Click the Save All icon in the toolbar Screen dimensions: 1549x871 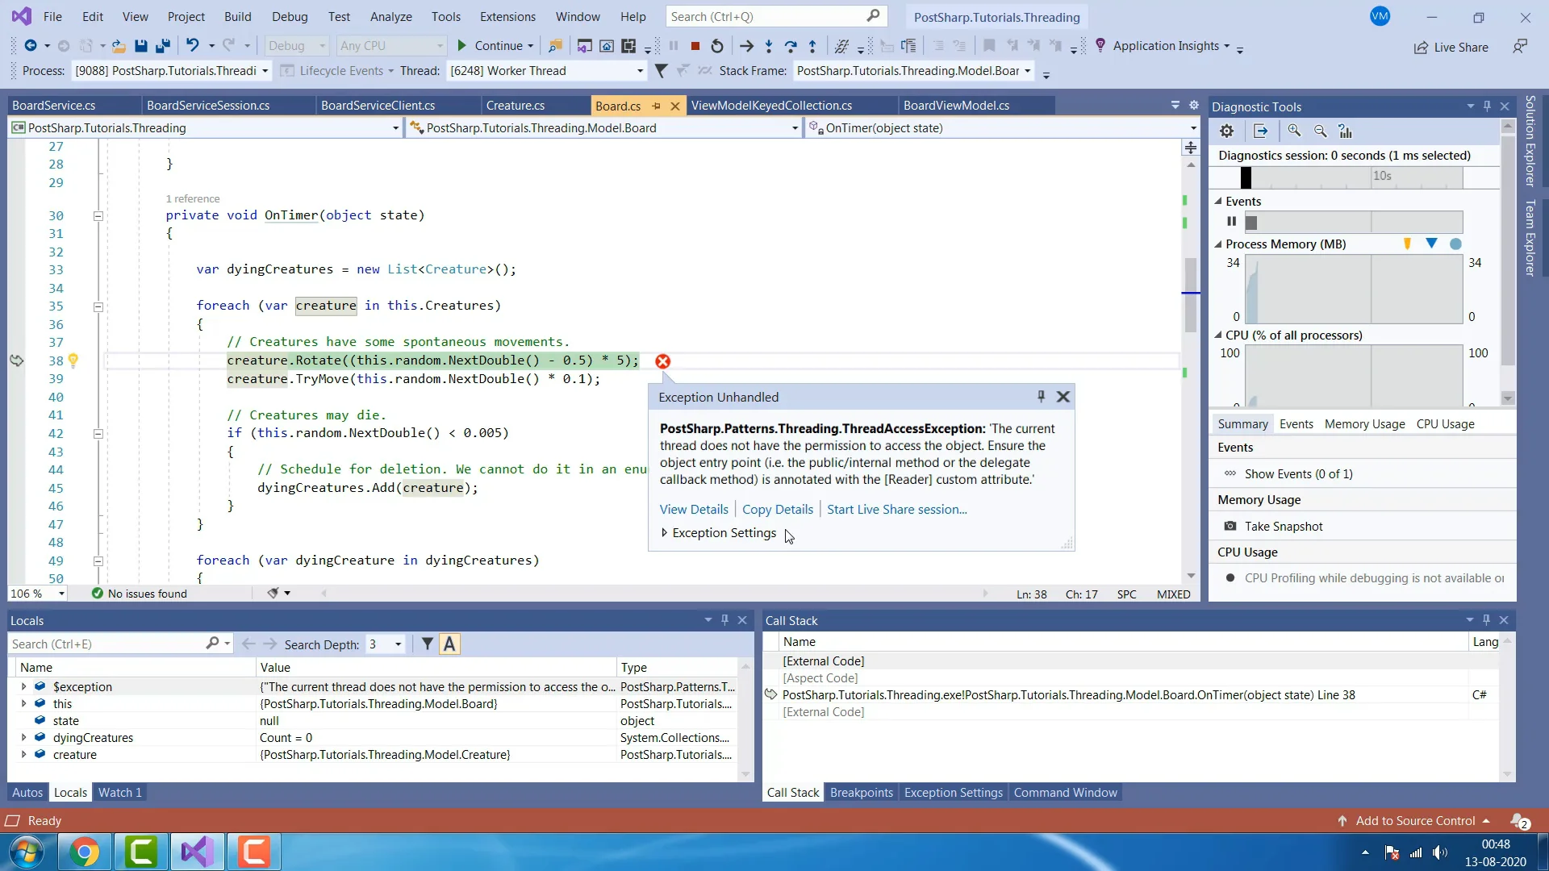point(163,46)
